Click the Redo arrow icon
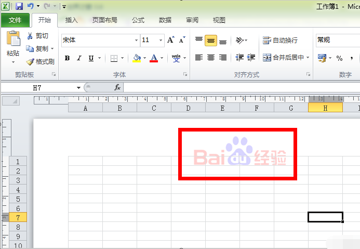 coord(47,6)
